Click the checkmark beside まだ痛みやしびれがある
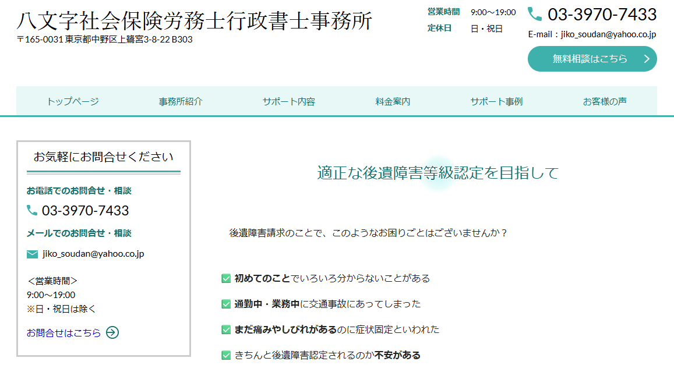 (x=226, y=329)
